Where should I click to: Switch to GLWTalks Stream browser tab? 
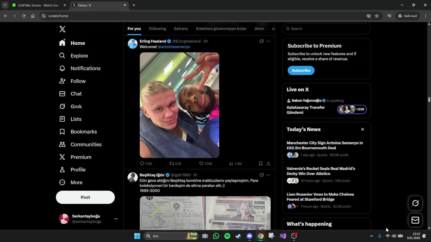[x=39, y=5]
